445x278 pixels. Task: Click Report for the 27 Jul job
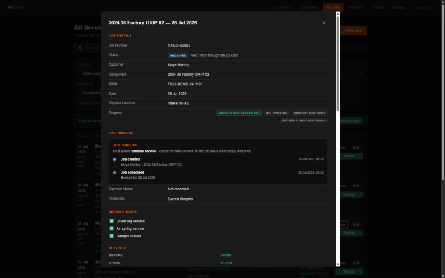click(349, 156)
